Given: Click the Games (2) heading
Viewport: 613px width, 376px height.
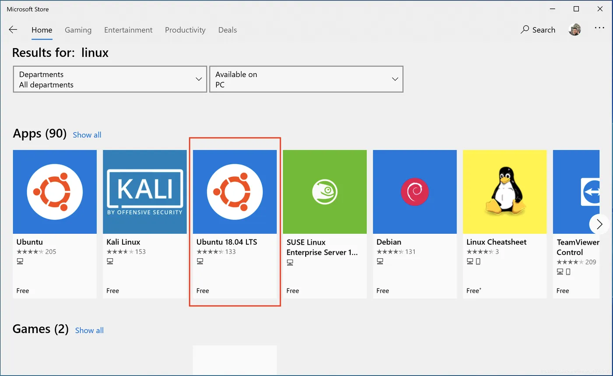Looking at the screenshot, I should click(x=41, y=329).
